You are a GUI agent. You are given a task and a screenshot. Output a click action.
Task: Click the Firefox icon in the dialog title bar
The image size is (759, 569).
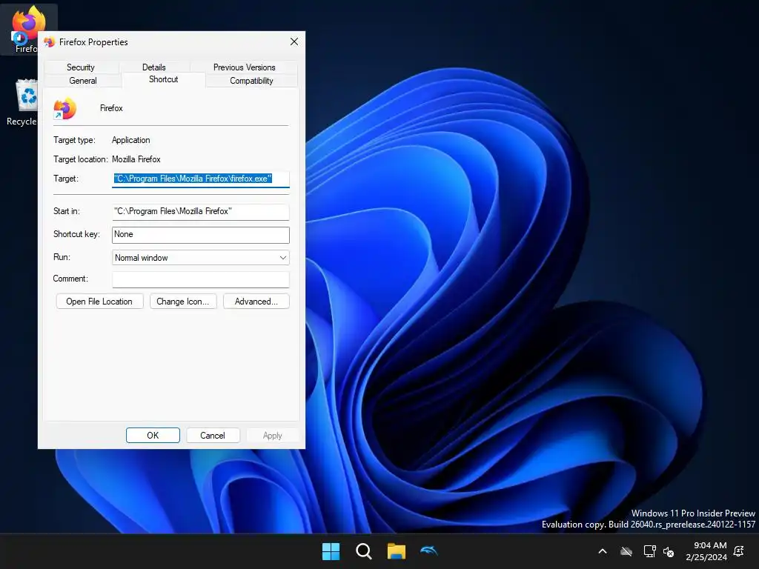click(x=50, y=42)
